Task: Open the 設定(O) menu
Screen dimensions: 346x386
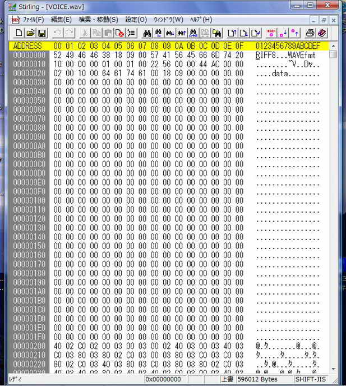Action: point(136,20)
